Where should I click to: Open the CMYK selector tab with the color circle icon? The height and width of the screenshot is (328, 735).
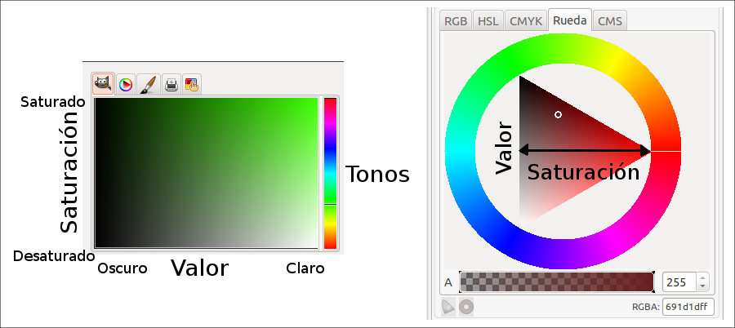125,85
